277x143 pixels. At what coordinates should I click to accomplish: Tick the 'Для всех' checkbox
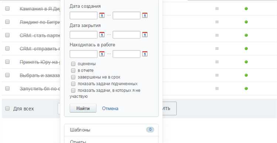[x=7, y=108]
